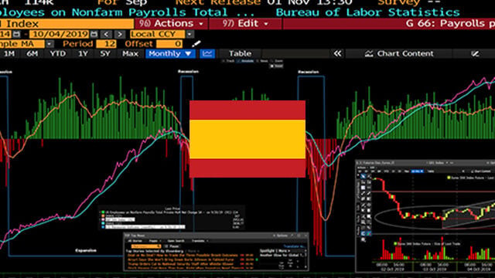Click the Period value field 12

107,44
